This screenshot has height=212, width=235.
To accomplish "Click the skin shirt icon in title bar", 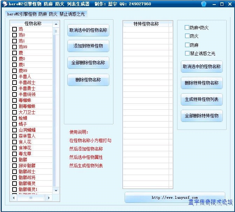I will pyautogui.click(x=204, y=4).
